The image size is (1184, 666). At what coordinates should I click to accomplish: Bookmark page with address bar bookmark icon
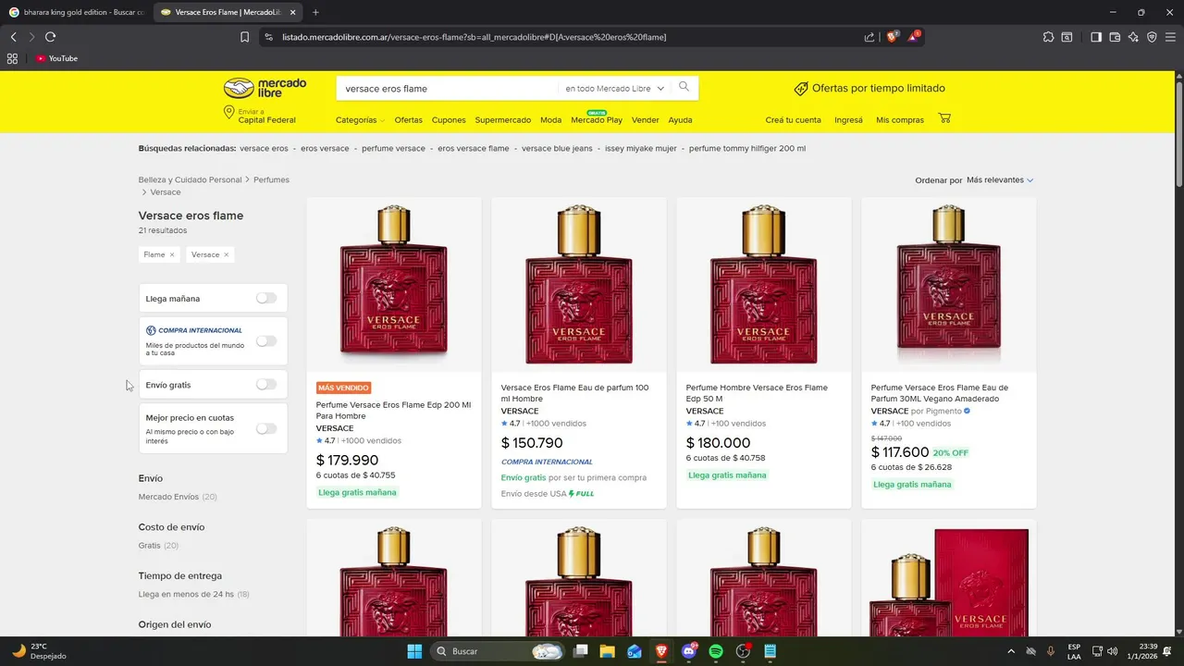(244, 37)
